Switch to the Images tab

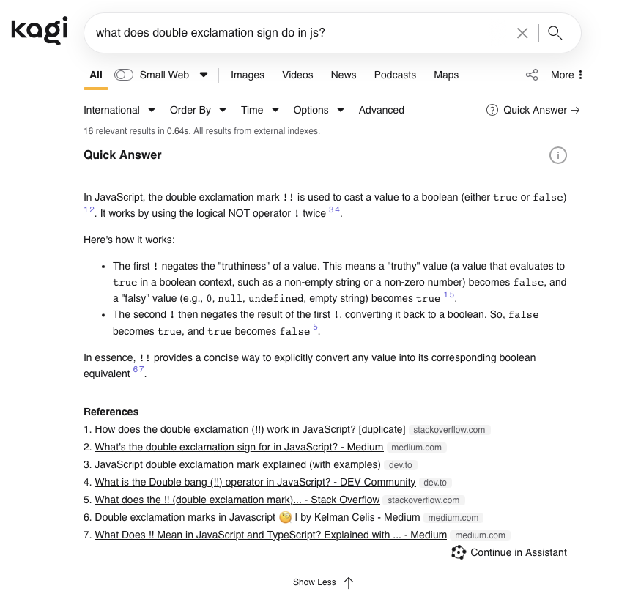coord(248,75)
